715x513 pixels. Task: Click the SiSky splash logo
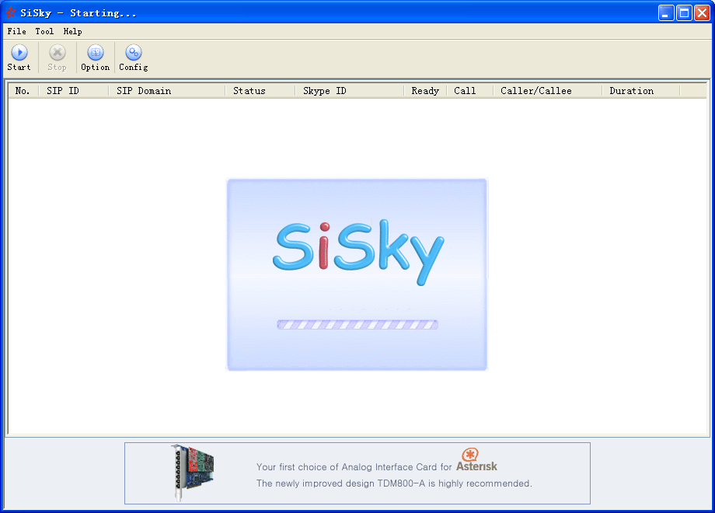click(358, 251)
